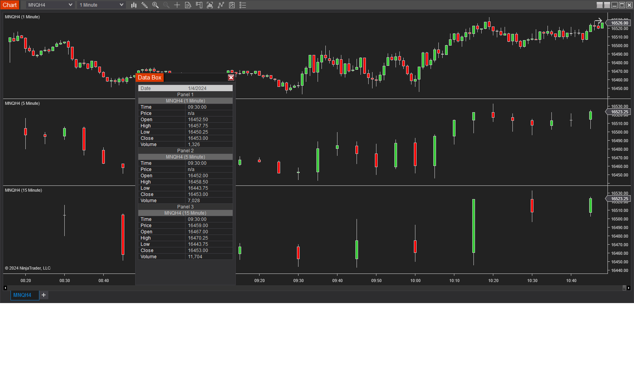Image resolution: width=634 pixels, height=374 pixels.
Task: Click the High value 16458.50
Action: click(198, 182)
